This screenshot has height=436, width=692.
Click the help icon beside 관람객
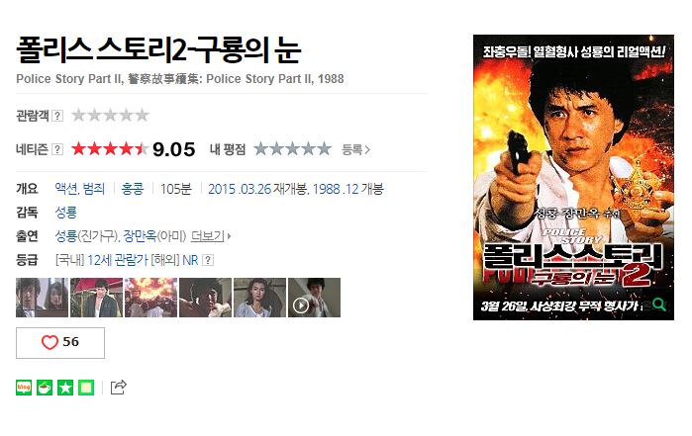click(x=57, y=116)
